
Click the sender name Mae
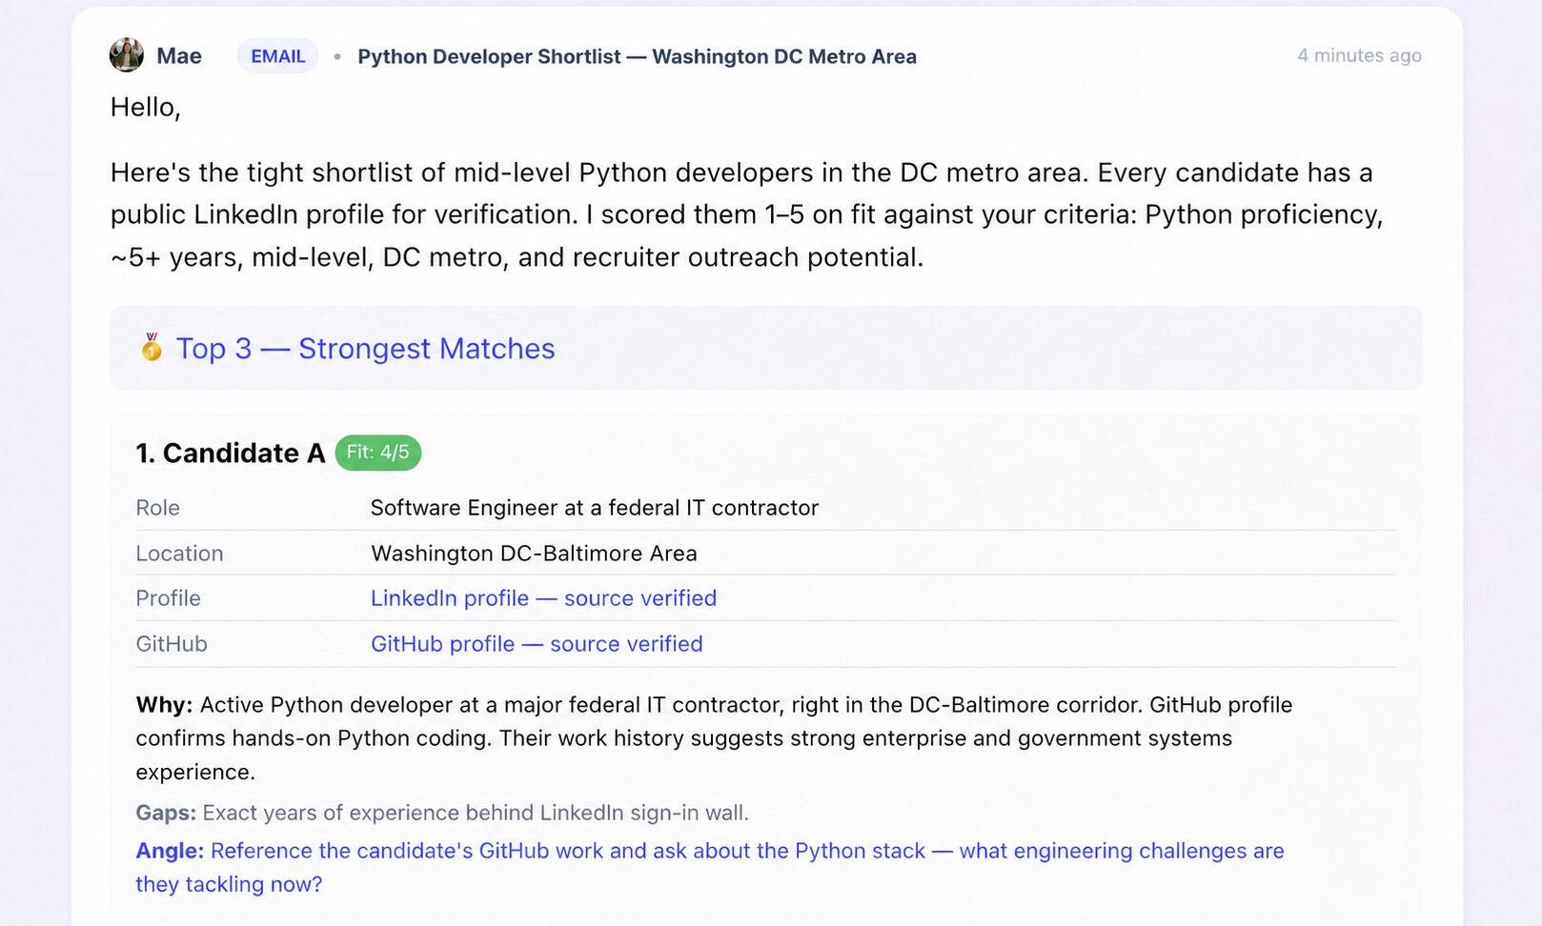[179, 56]
